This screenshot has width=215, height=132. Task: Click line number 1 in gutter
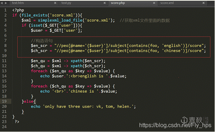click(x=5, y=10)
